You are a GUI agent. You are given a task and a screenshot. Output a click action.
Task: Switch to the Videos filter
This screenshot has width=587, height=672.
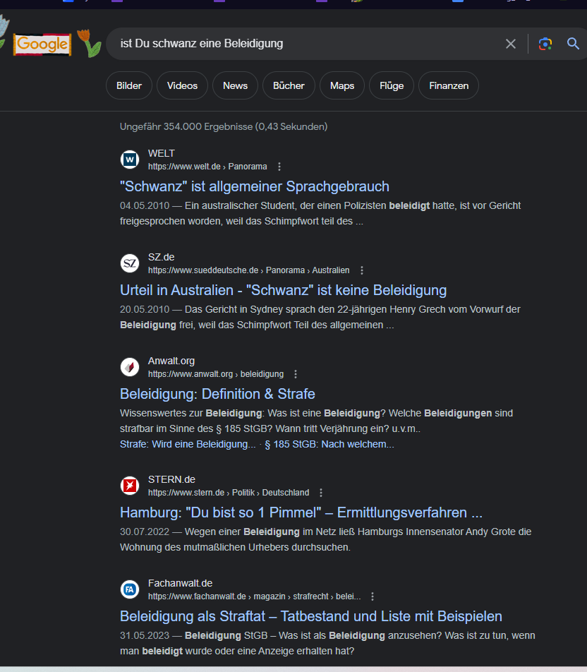(182, 85)
